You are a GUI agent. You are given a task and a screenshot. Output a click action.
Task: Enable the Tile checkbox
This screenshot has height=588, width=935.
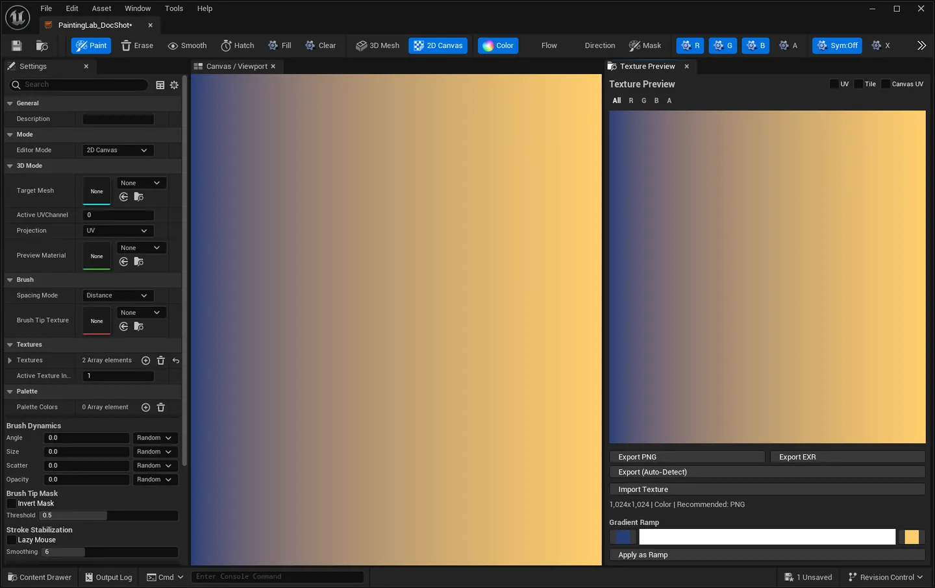[858, 84]
